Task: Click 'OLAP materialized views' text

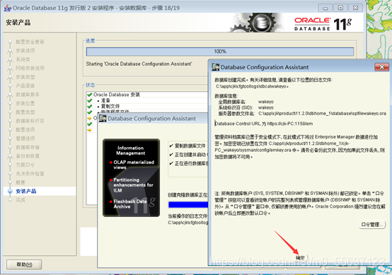Action: 134,165
